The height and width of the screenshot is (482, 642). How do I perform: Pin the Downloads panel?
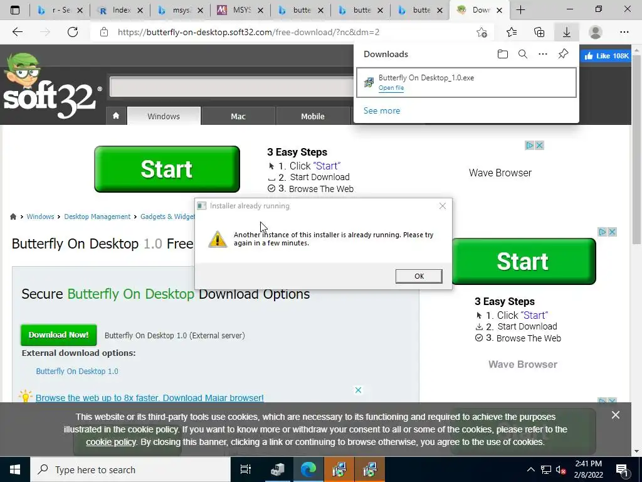coord(563,54)
